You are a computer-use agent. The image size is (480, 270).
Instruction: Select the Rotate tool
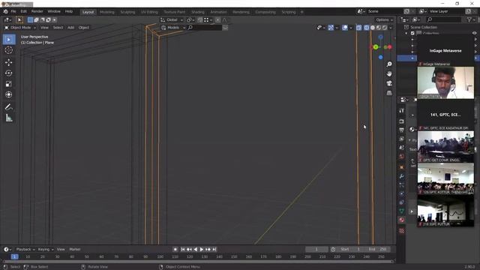[x=9, y=73]
